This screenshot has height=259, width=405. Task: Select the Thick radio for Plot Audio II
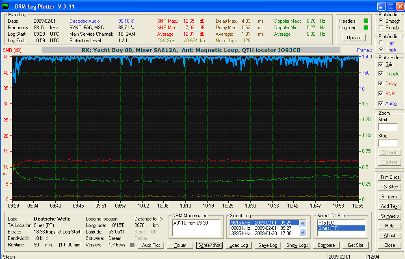click(x=381, y=50)
